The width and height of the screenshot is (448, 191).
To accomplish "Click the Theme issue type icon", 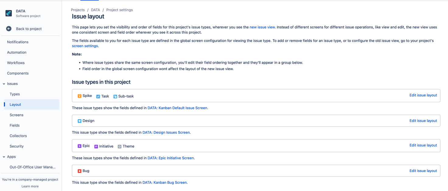I will tap(119, 146).
